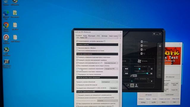Switch to the Захват скриншотов tab
Viewport: 190px width, 107px height.
click(x=113, y=36)
